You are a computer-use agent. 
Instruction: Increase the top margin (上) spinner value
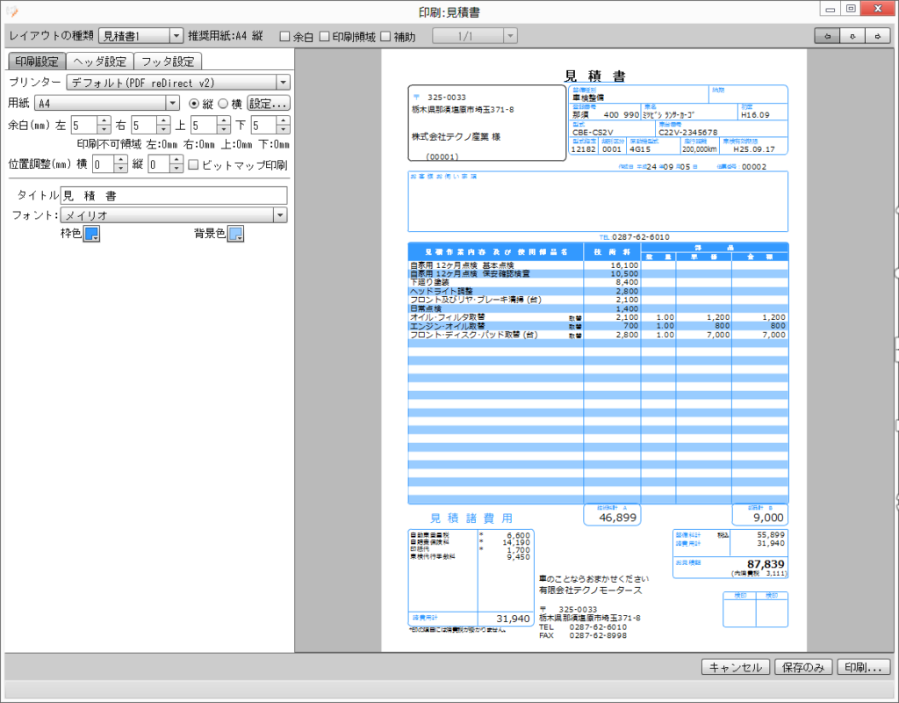point(224,120)
